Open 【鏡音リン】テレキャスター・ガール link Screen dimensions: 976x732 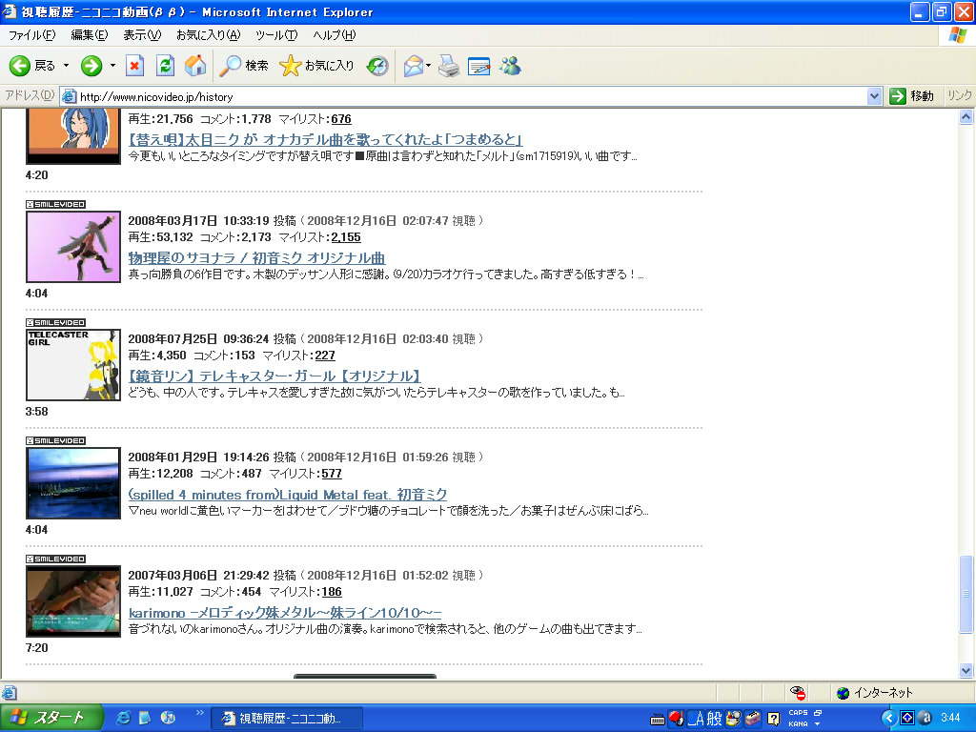pyautogui.click(x=274, y=376)
